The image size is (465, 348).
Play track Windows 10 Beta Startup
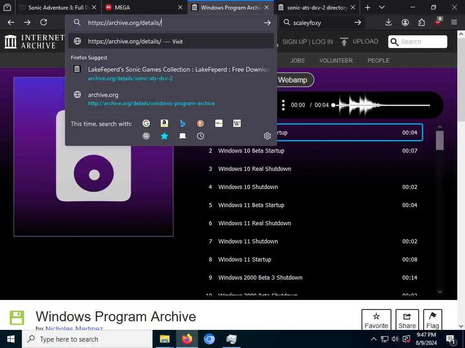[313, 150]
